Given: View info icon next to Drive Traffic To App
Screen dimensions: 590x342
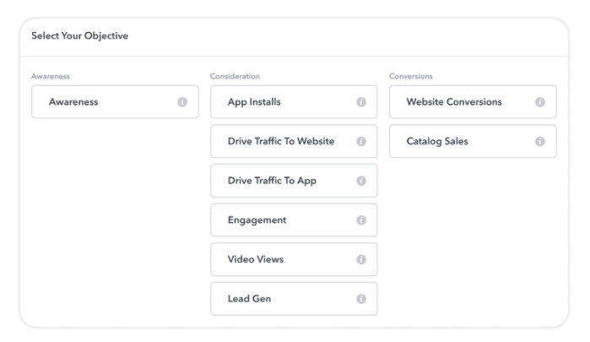Looking at the screenshot, I should (x=361, y=181).
